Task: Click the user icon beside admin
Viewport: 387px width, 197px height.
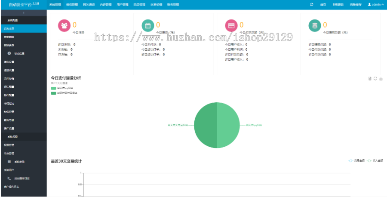Action: (x=369, y=4)
